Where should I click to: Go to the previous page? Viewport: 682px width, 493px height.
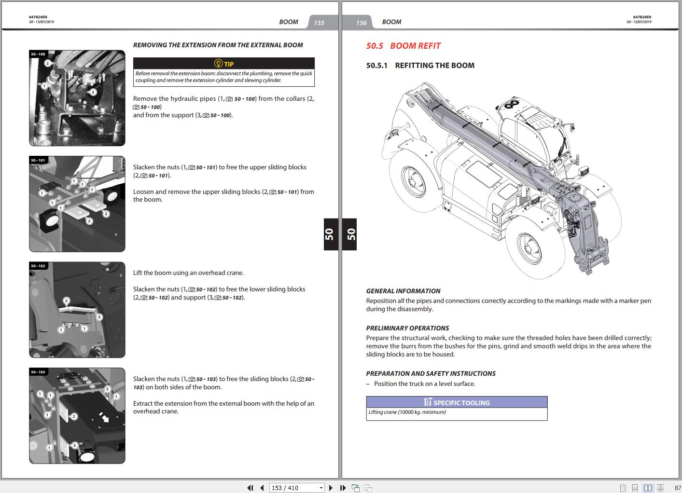click(x=262, y=488)
